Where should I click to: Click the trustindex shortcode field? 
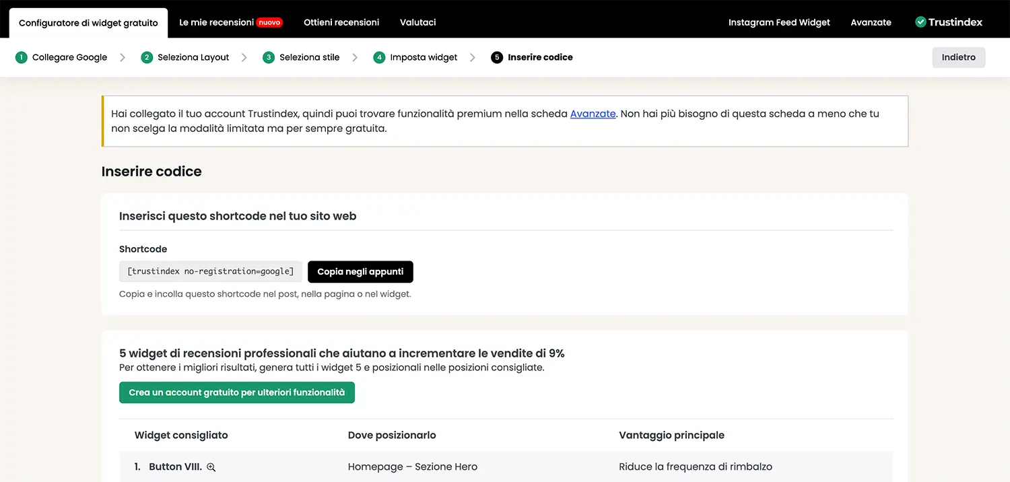click(x=211, y=272)
